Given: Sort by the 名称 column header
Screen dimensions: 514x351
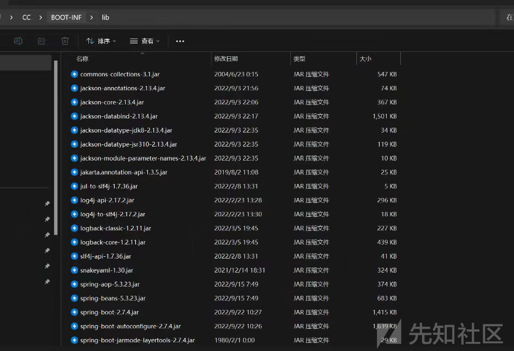Looking at the screenshot, I should pyautogui.click(x=82, y=58).
